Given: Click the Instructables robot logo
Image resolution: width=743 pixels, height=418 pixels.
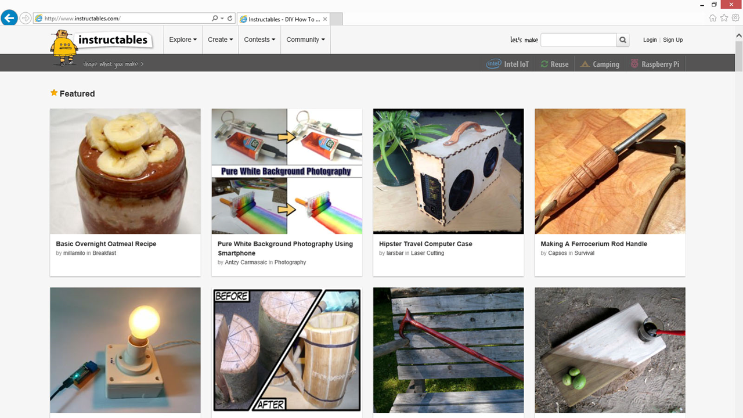Looking at the screenshot, I should [64, 48].
